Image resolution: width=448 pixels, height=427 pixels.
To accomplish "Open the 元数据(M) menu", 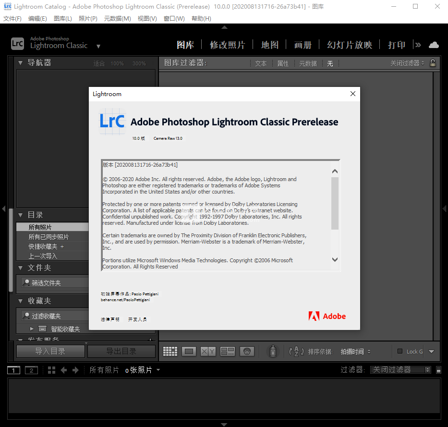I will coord(118,19).
